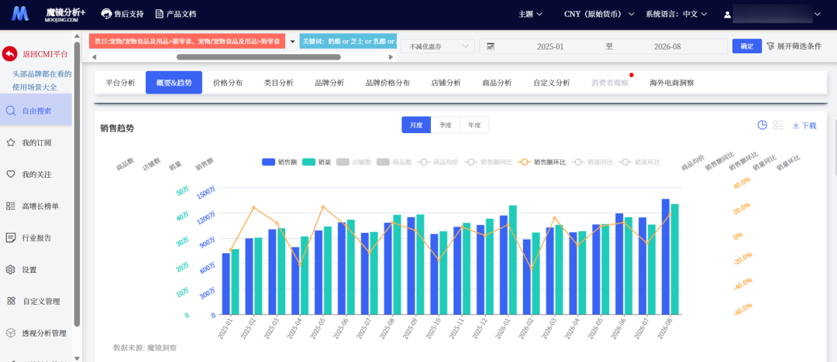Switch to 价格分布 tab

click(228, 83)
